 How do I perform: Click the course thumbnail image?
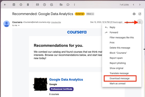40,84
